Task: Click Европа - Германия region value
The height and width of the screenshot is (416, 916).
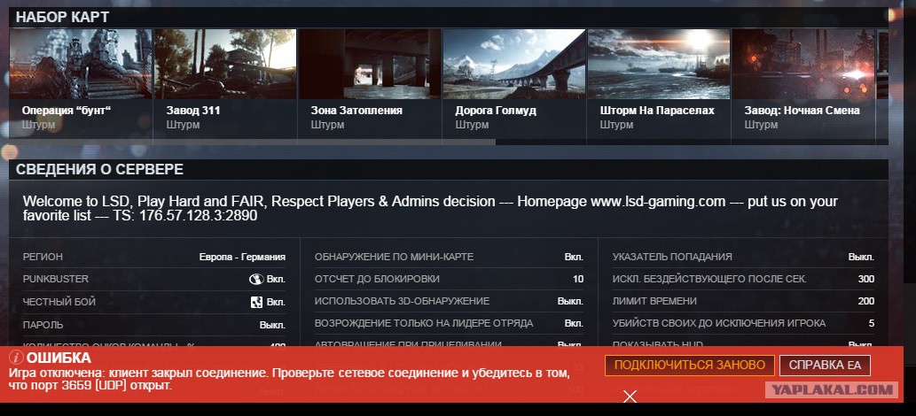Action: pos(242,258)
